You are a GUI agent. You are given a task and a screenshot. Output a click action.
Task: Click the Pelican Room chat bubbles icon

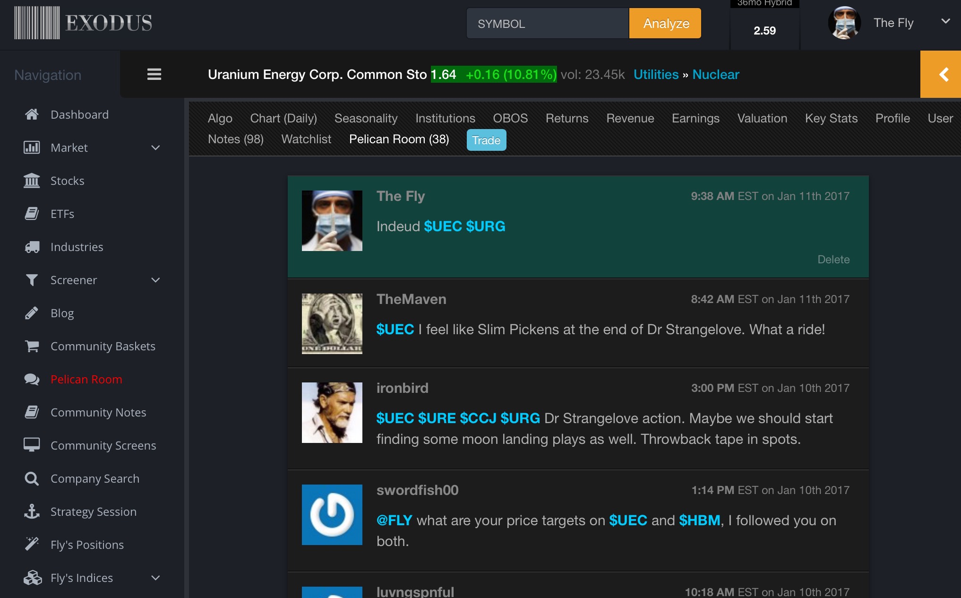[x=32, y=379]
